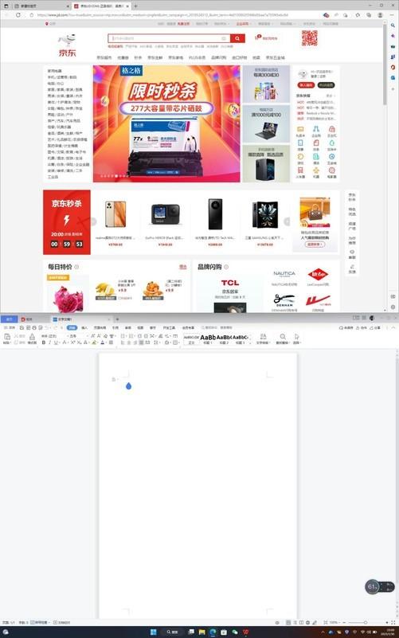
Task: Open the Samsung foldable phone product
Action: [264, 221]
